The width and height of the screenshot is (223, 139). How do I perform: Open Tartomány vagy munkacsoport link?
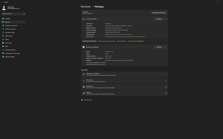coord(107,41)
